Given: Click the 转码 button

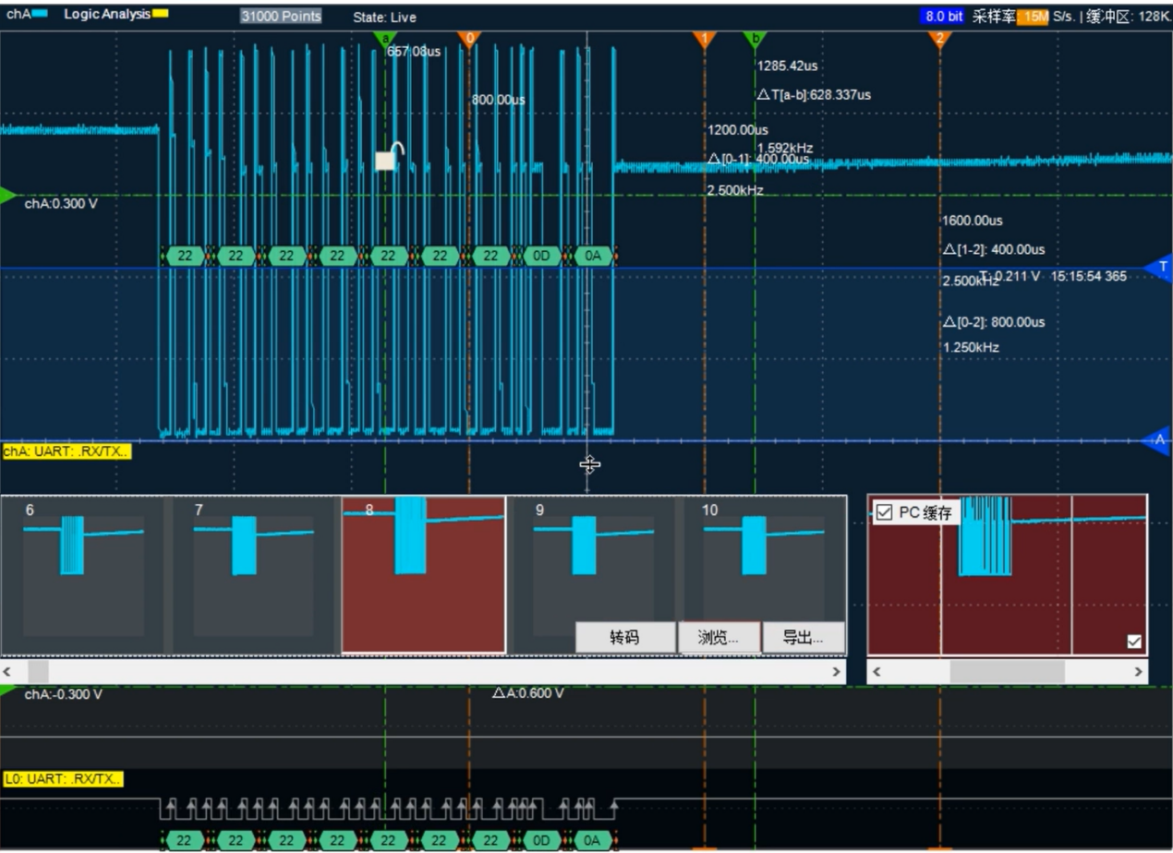Looking at the screenshot, I should pos(624,637).
